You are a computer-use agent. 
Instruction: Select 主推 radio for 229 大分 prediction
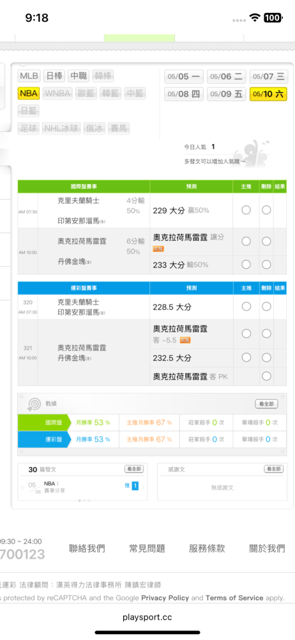pos(246,210)
